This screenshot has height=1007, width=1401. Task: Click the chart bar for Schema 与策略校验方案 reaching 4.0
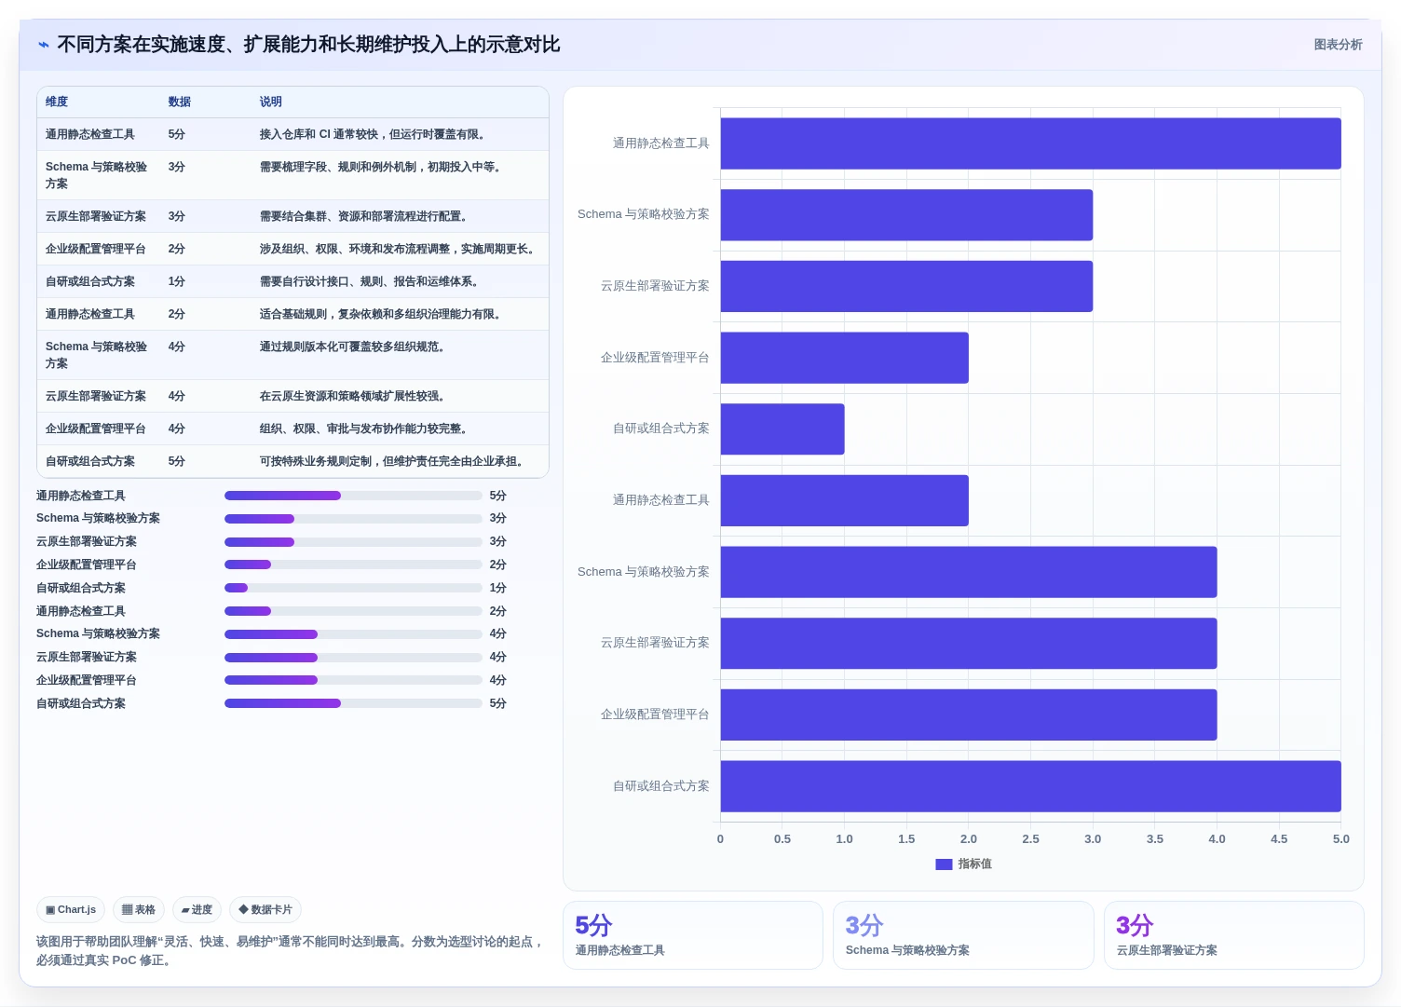pos(969,572)
